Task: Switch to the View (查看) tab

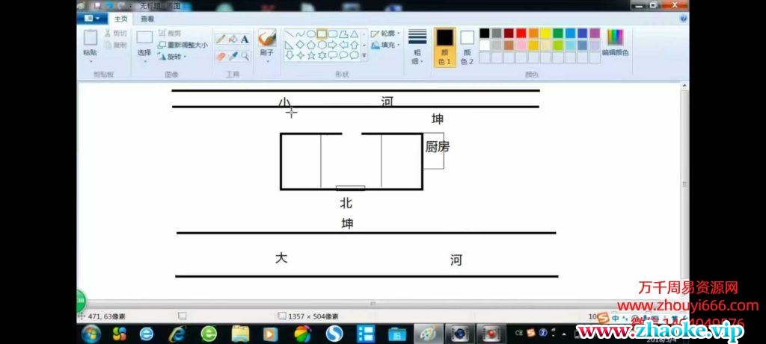Action: pyautogui.click(x=148, y=19)
